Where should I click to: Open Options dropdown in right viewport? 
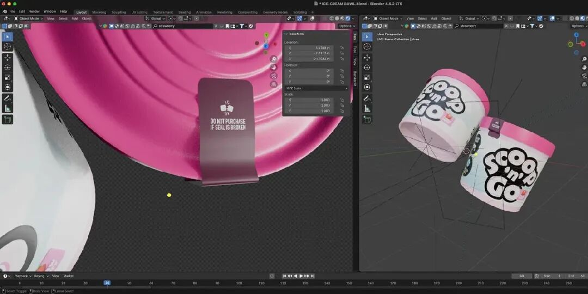click(x=579, y=26)
